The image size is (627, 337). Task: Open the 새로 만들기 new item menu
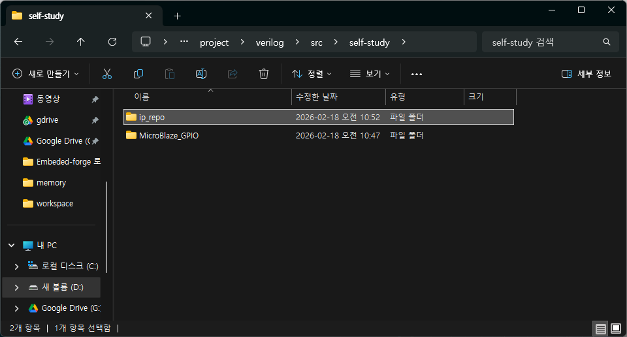click(x=46, y=74)
